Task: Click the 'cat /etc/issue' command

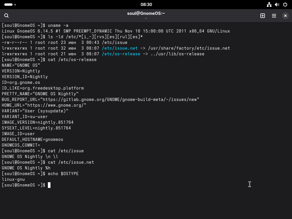Action: pyautogui.click(x=66, y=151)
